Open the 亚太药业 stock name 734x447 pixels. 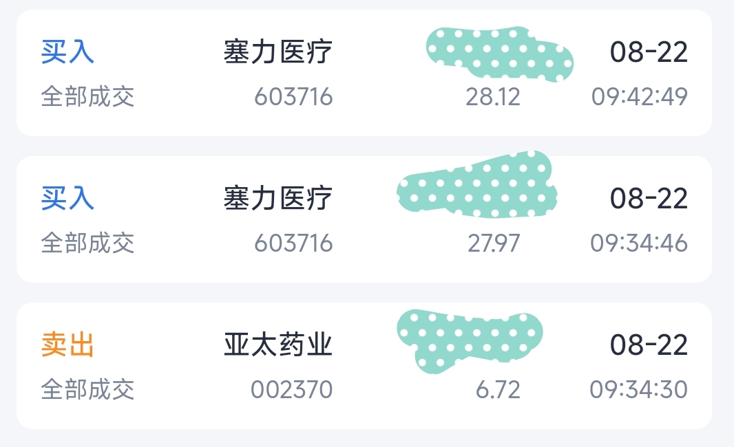(x=277, y=345)
